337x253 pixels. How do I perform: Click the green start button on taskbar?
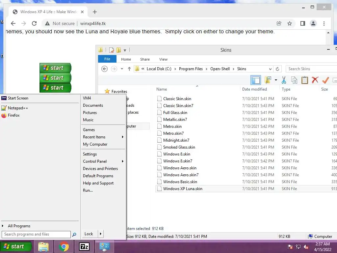pyautogui.click(x=16, y=246)
